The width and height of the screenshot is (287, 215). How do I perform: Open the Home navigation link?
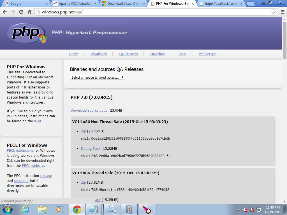pos(74,54)
